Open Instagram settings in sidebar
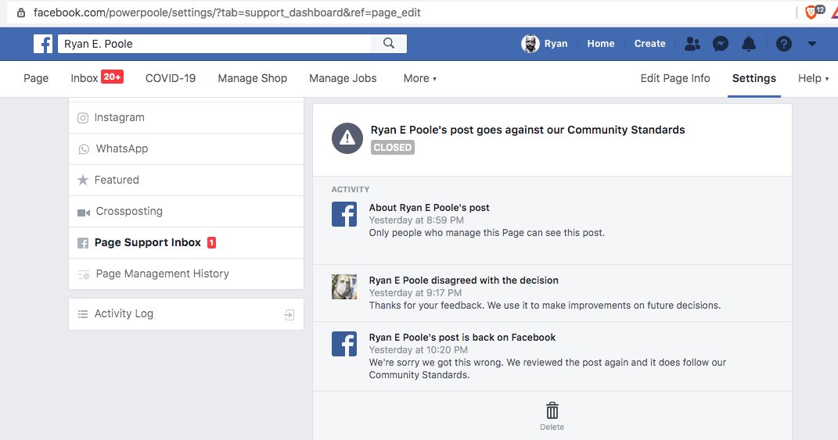Screen dimensions: 838x440 point(186,117)
